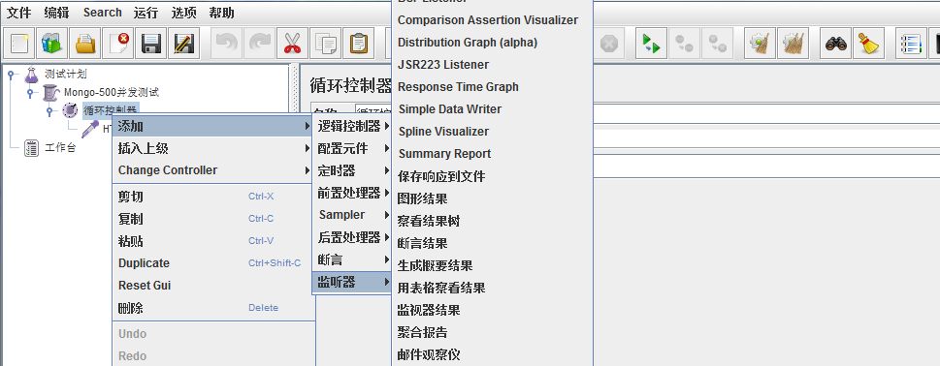This screenshot has width=940, height=366.
Task: Expand the 定时器 submenu
Action: [352, 171]
